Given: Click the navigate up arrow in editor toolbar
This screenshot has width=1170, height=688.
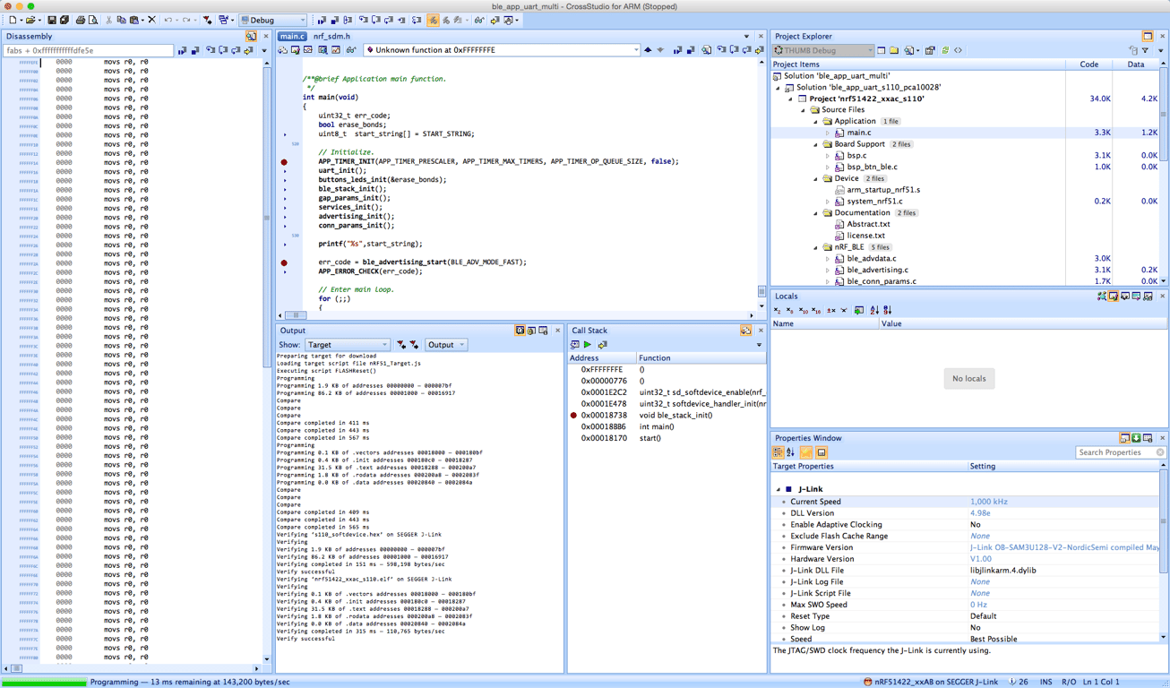Looking at the screenshot, I should point(648,50).
